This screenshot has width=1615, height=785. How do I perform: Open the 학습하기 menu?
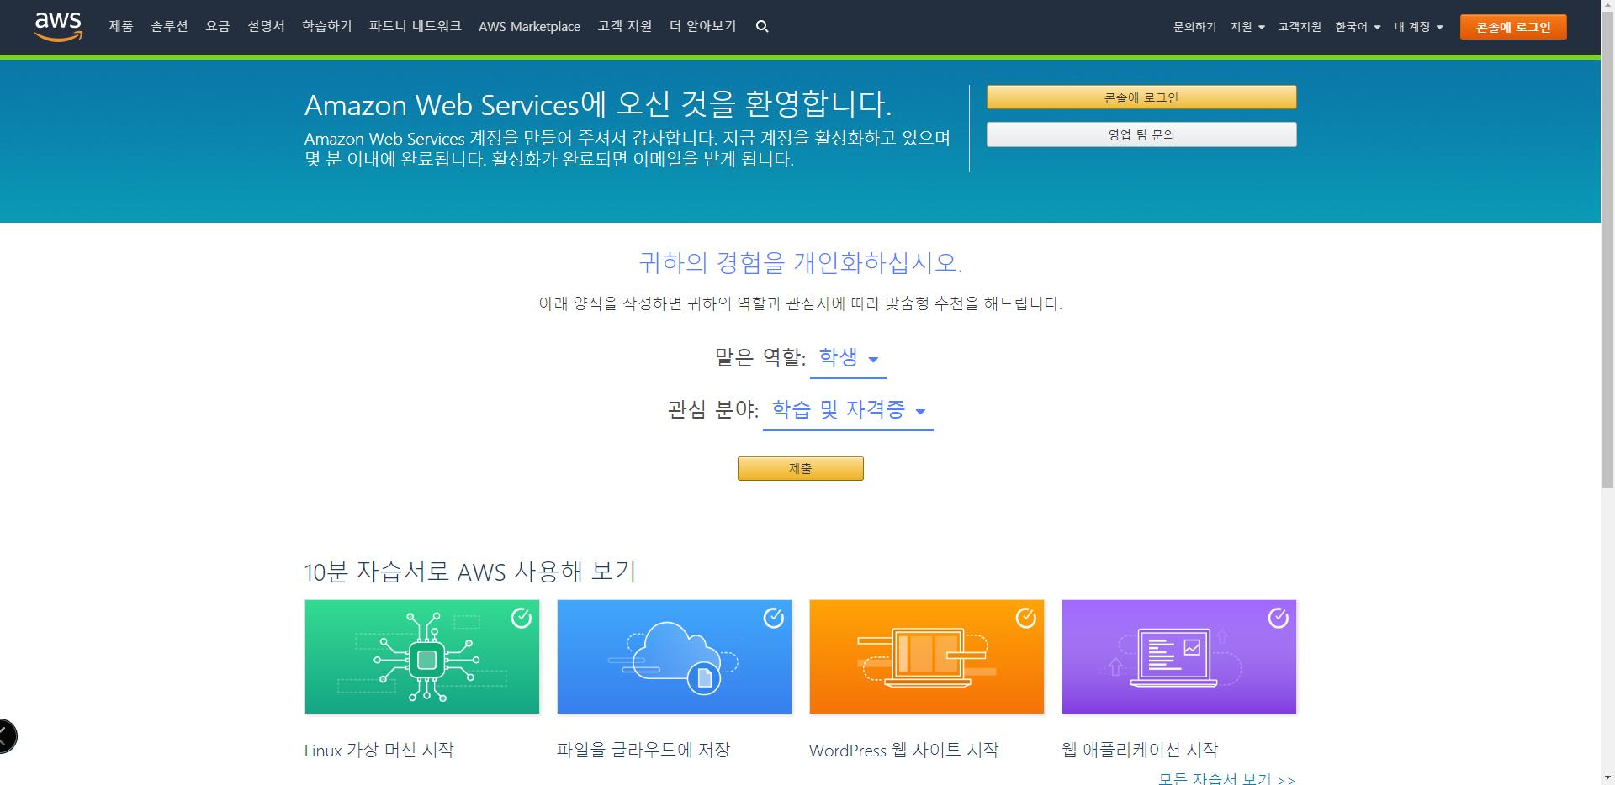pos(327,27)
